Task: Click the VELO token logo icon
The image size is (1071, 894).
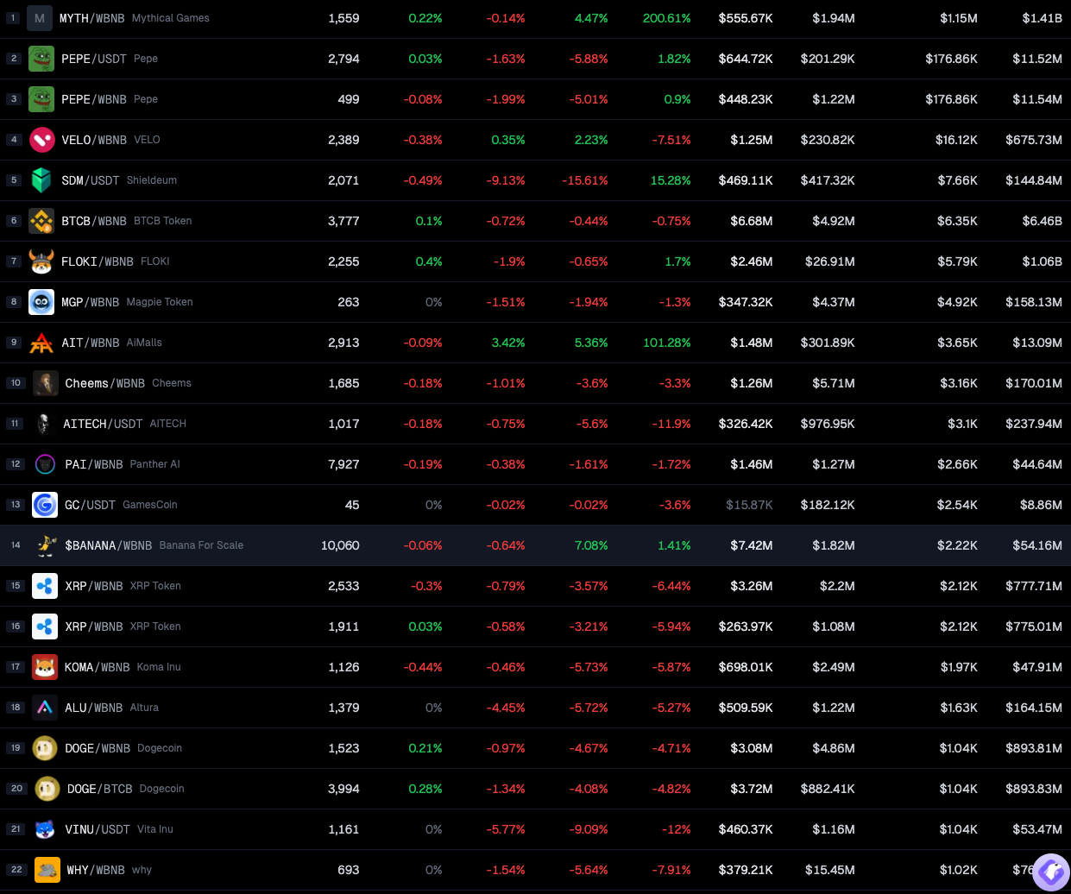Action: (41, 140)
